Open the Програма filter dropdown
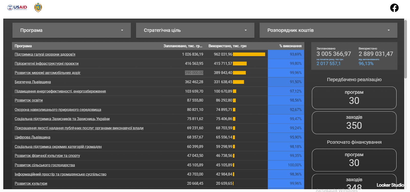 71,30
